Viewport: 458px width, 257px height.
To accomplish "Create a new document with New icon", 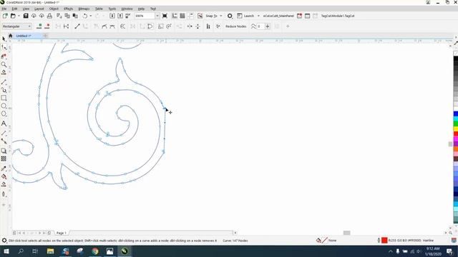I will 5,16.
